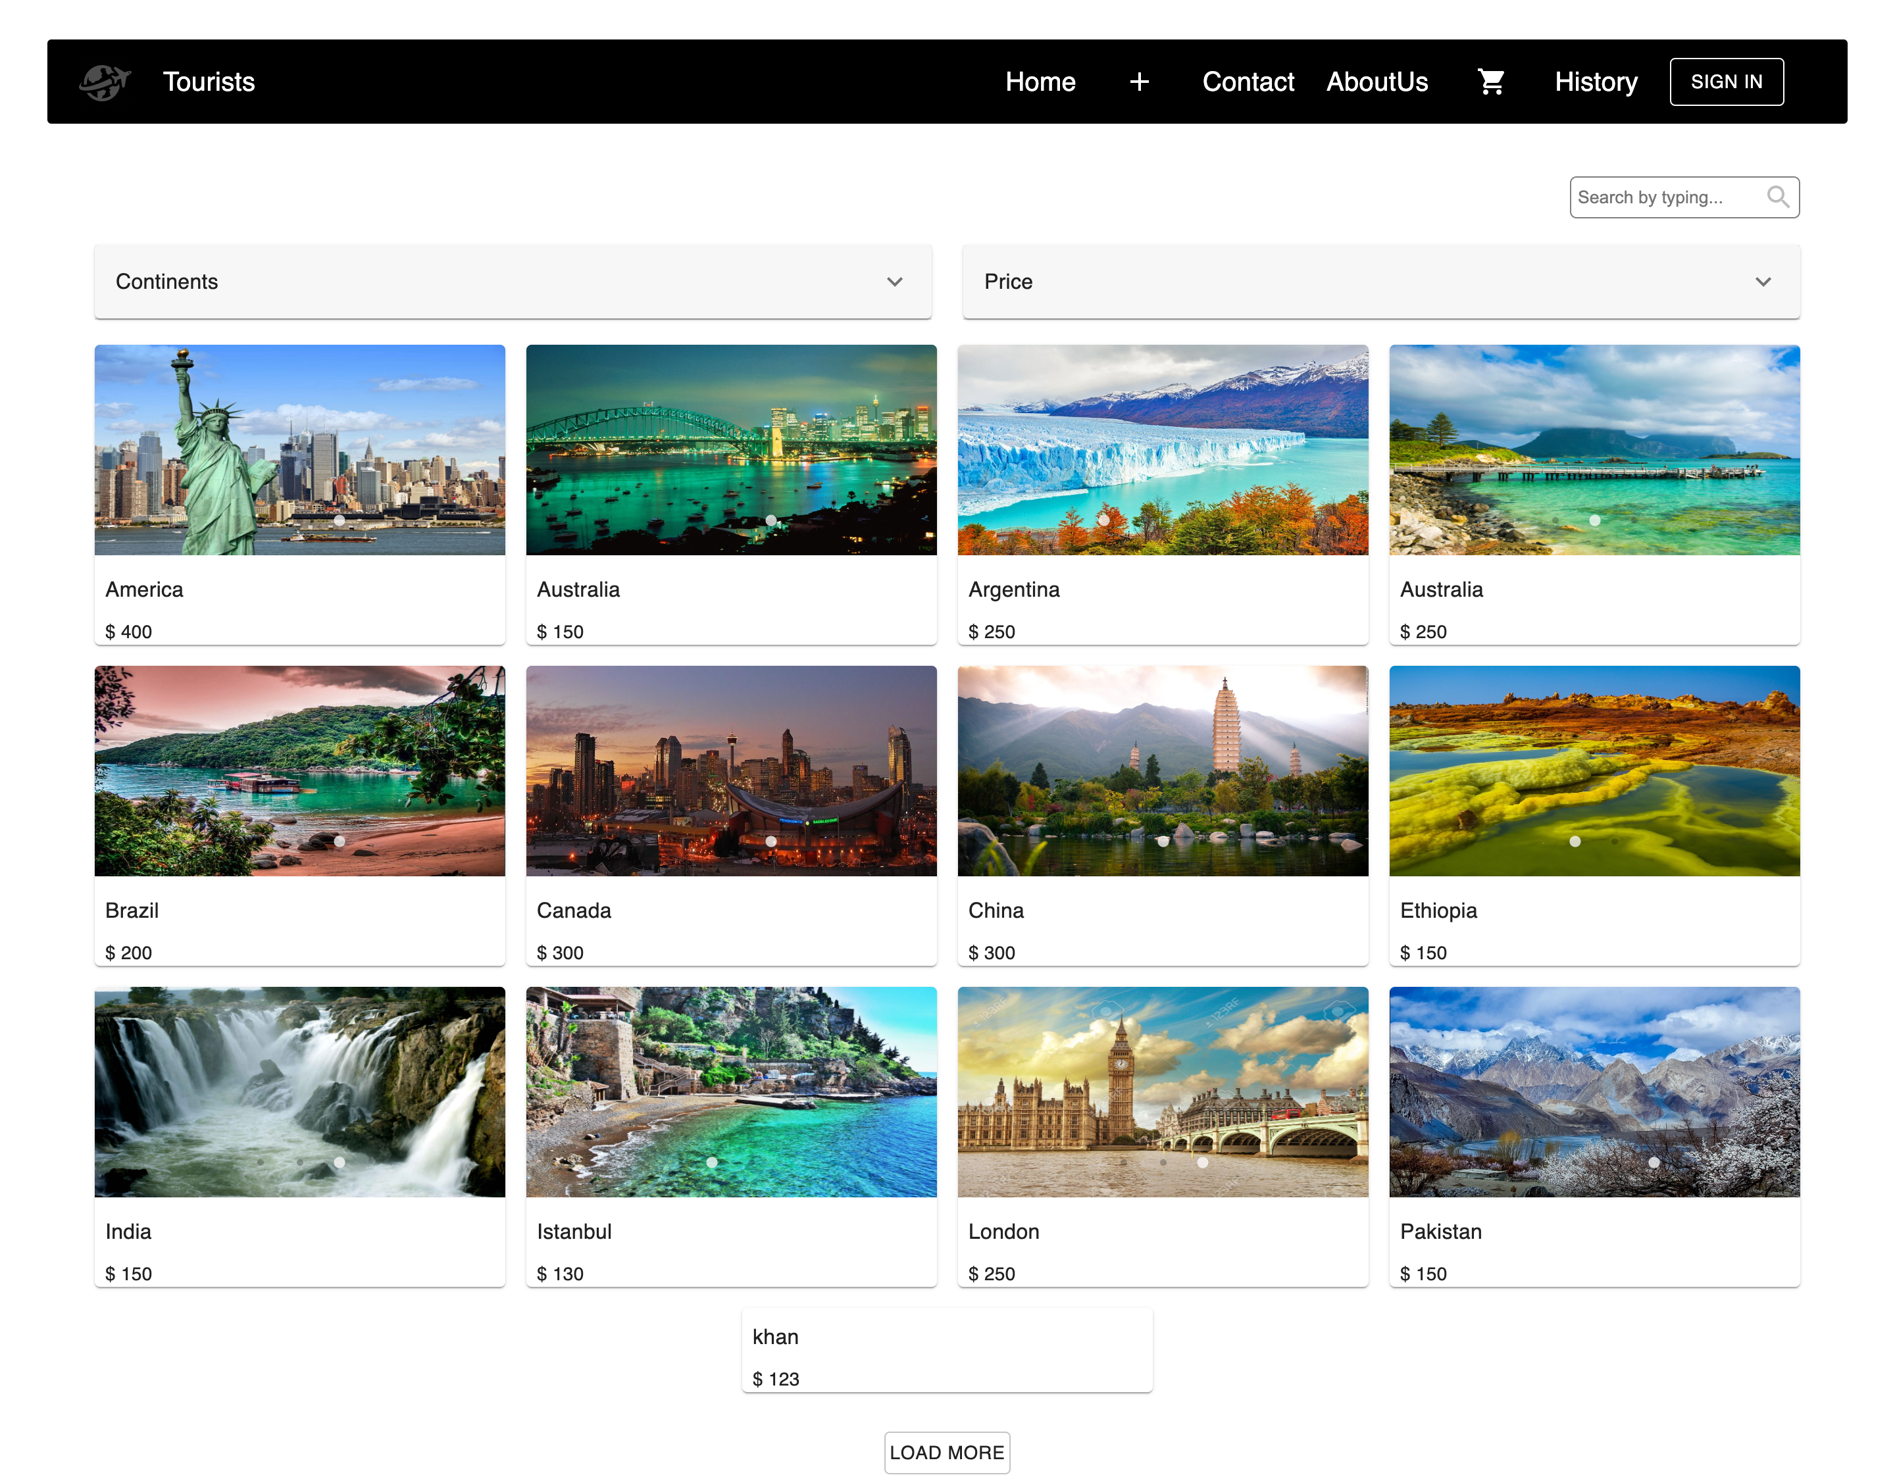
Task: Click the khan card title
Action: pyautogui.click(x=776, y=1337)
